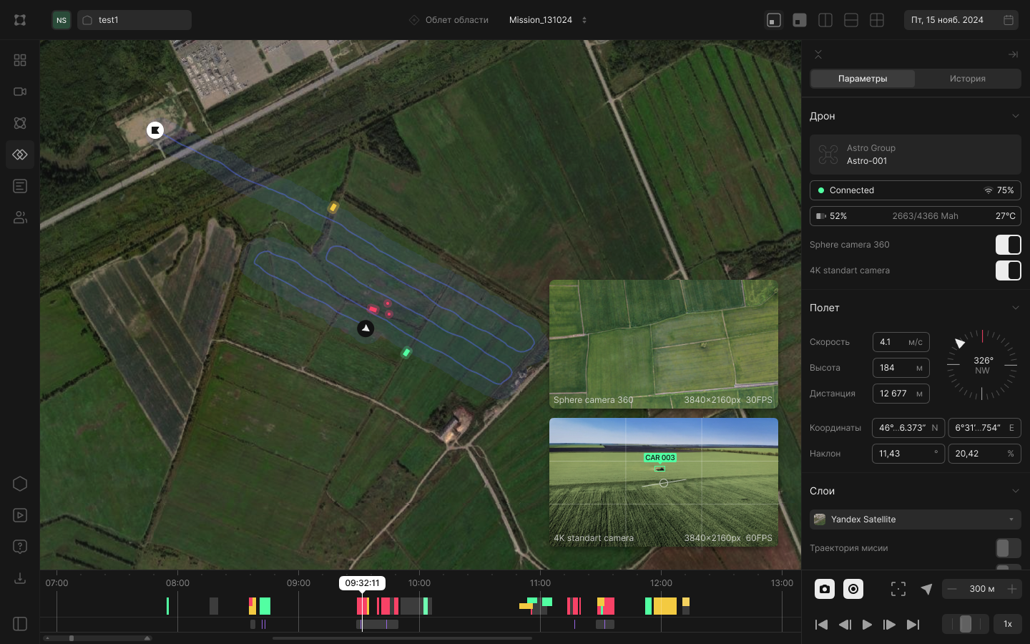The width and height of the screenshot is (1030, 644).
Task: Click the 1x playback speed button
Action: tap(1007, 624)
